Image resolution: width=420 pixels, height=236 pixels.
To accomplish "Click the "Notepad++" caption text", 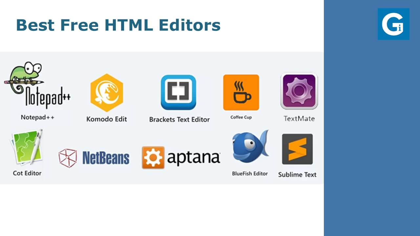I will (37, 117).
